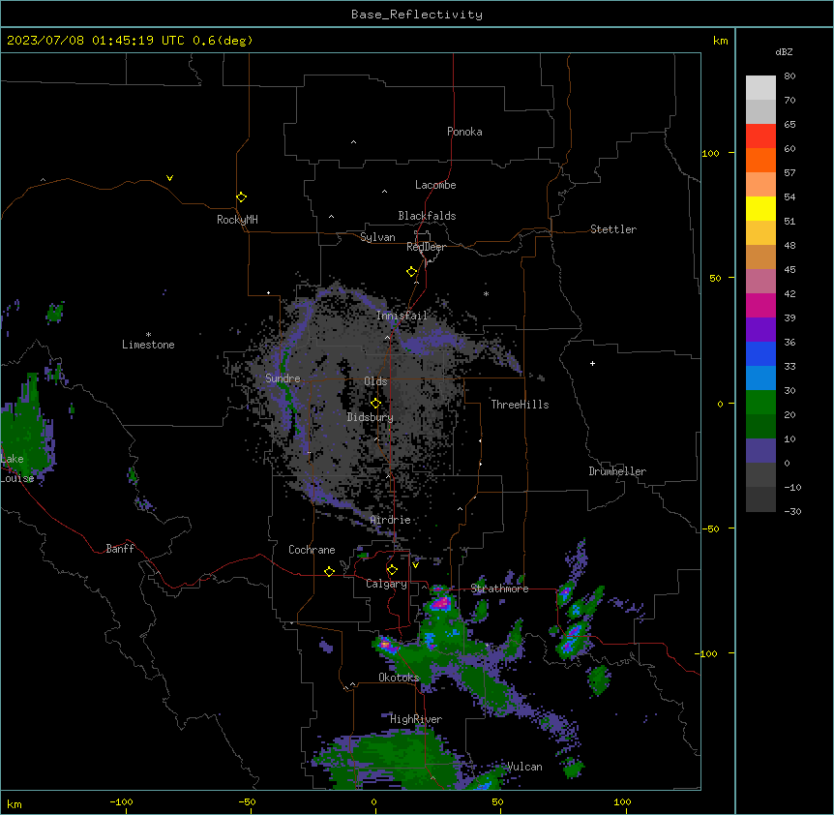Pick the darkest grey -30 to -10 swatch
The width and height of the screenshot is (834, 815).
(760, 499)
